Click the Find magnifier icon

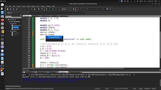39,9
